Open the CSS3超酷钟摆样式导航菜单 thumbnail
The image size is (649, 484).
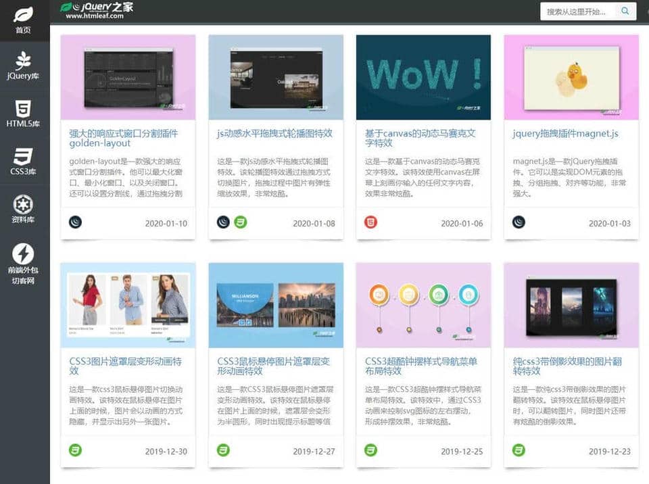coord(423,305)
